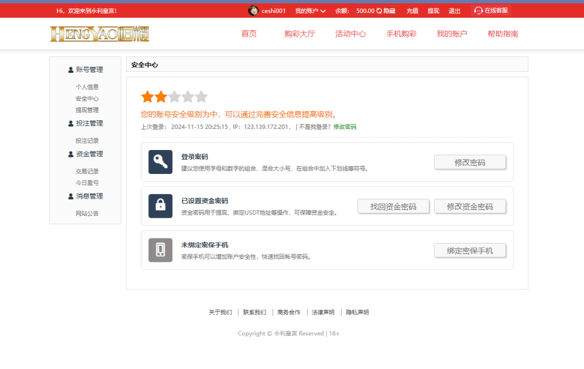Click the HengYao 恒耀 site logo

click(x=99, y=34)
